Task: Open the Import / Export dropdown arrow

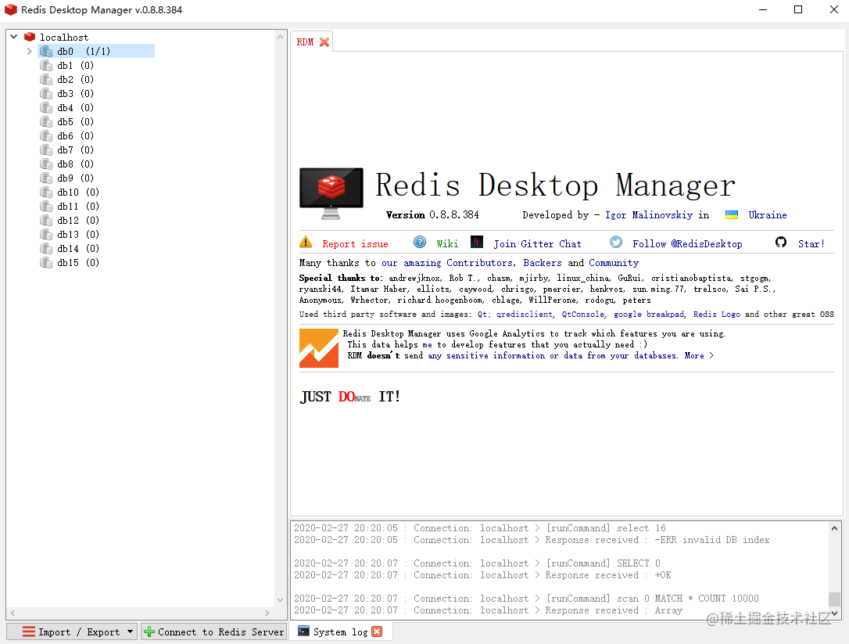Action: point(130,631)
